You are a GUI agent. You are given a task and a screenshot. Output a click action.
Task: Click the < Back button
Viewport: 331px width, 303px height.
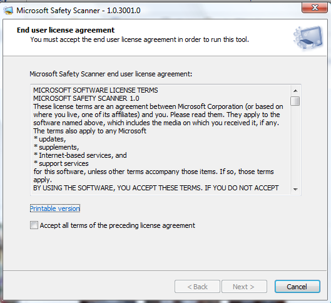click(x=197, y=287)
